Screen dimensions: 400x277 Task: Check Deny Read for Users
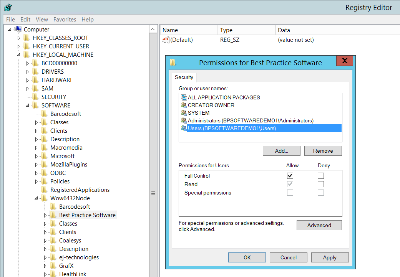click(x=321, y=184)
